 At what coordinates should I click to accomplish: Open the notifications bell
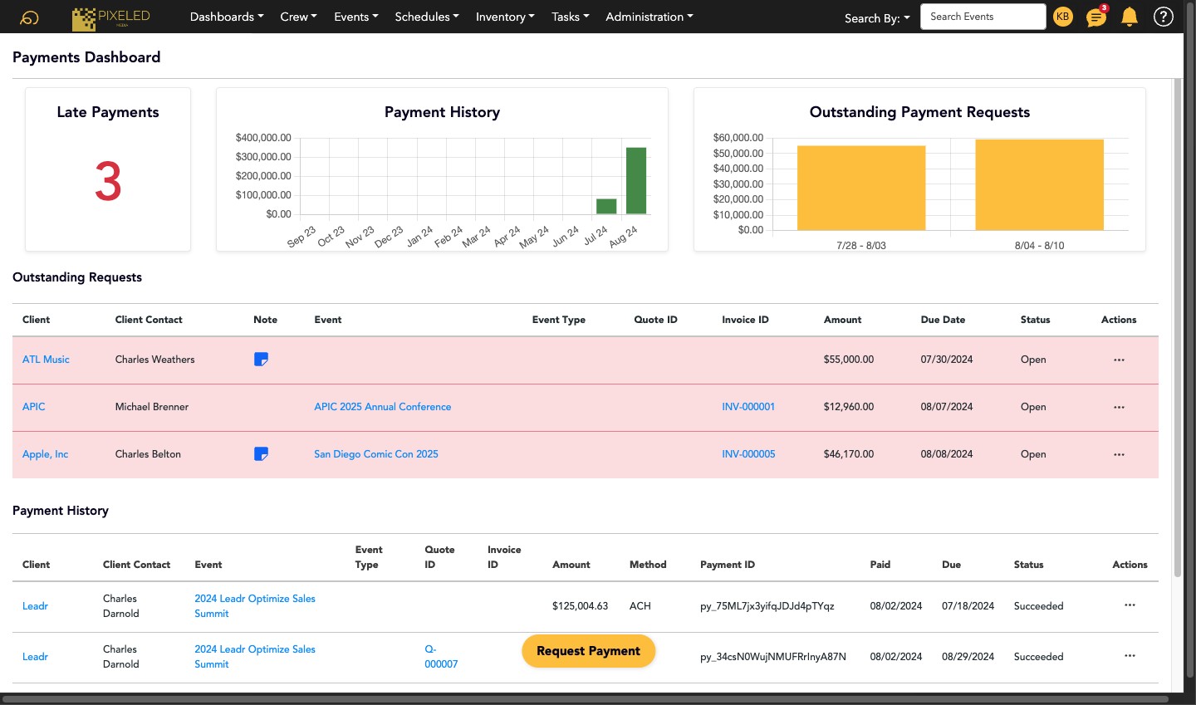1129,17
